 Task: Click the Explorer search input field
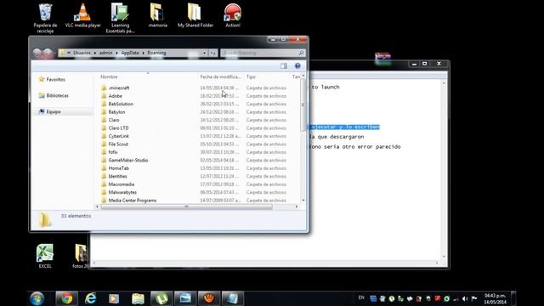[x=259, y=53]
